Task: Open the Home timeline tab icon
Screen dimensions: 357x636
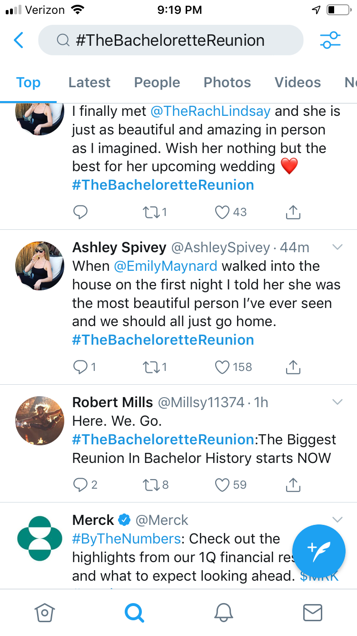Action: tap(45, 612)
